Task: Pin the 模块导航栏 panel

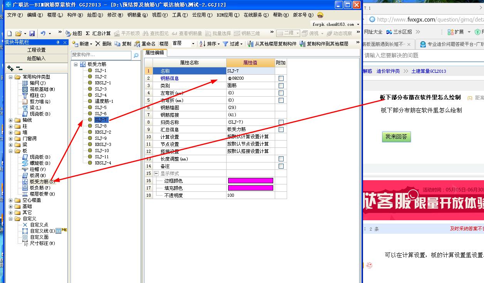Action: click(58, 42)
